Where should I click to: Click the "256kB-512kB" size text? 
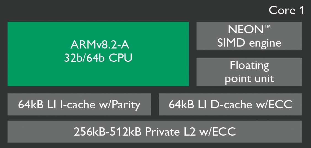[x=108, y=132]
